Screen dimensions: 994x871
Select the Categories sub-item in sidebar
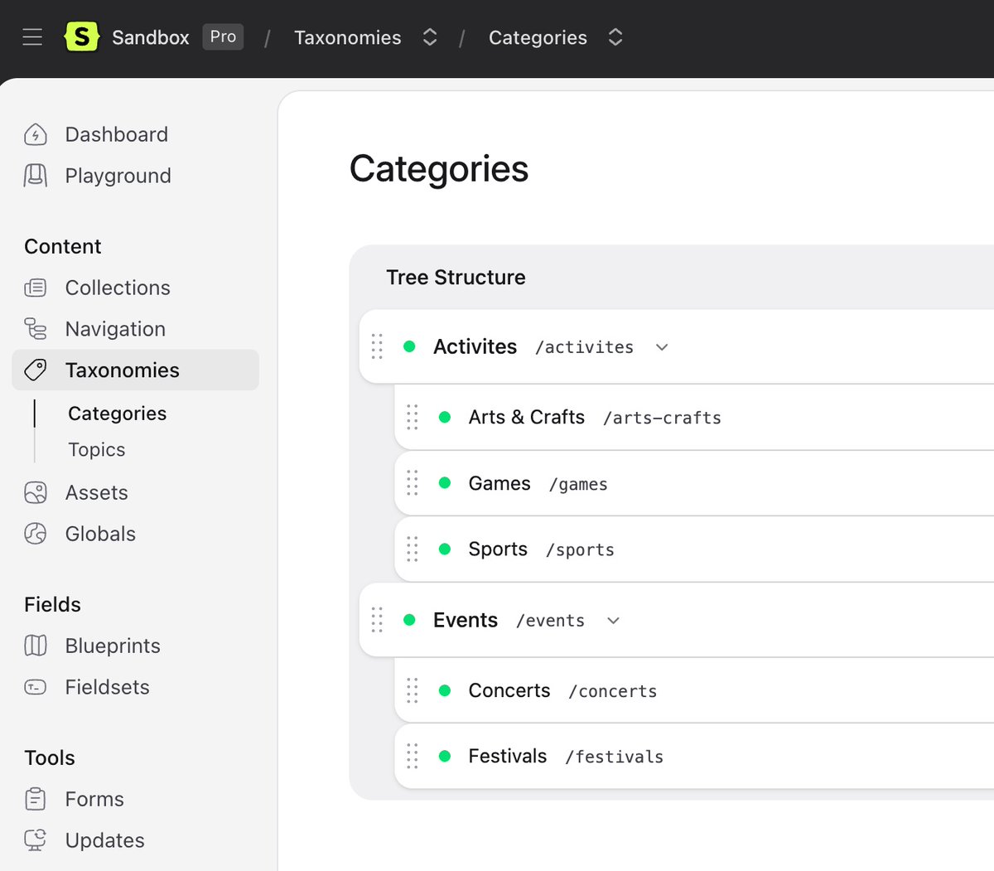coord(117,414)
